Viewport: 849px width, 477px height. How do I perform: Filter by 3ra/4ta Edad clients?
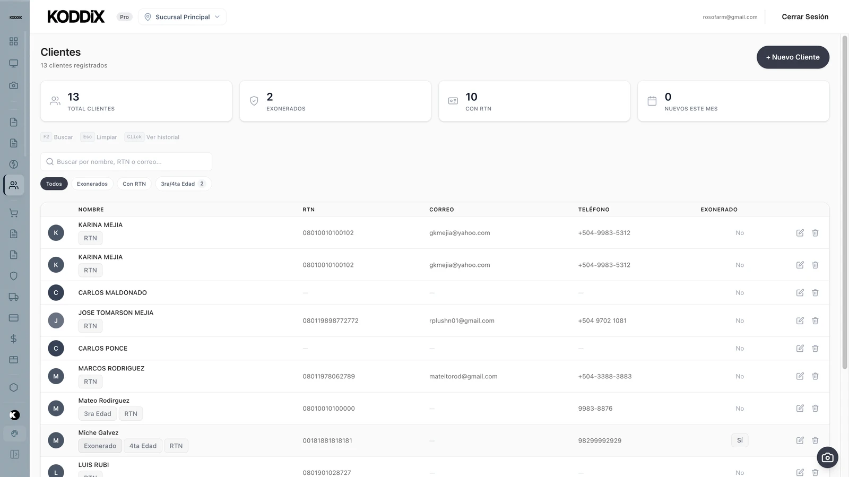coord(183,184)
